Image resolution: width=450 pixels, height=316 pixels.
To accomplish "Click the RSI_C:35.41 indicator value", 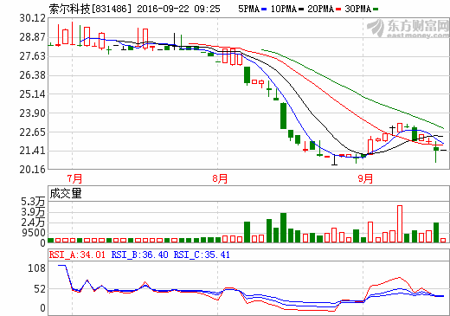I will 202,255.
